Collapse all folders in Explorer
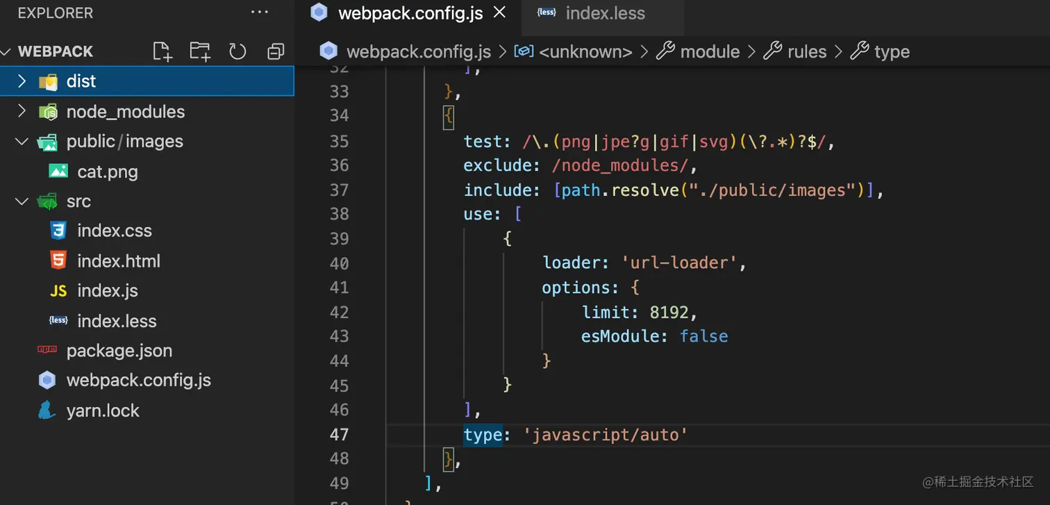This screenshot has height=505, width=1050. (276, 51)
